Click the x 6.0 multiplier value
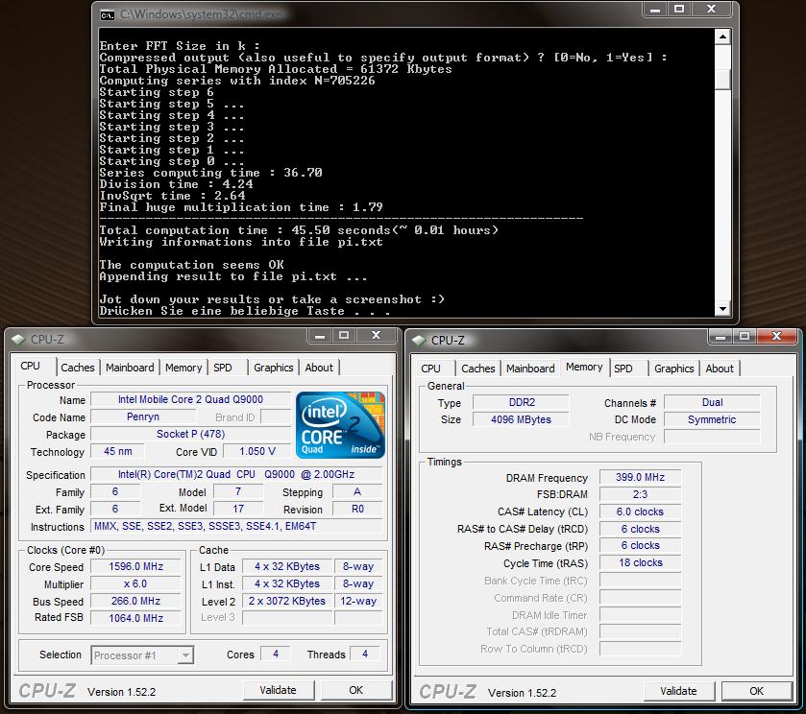 pyautogui.click(x=136, y=584)
